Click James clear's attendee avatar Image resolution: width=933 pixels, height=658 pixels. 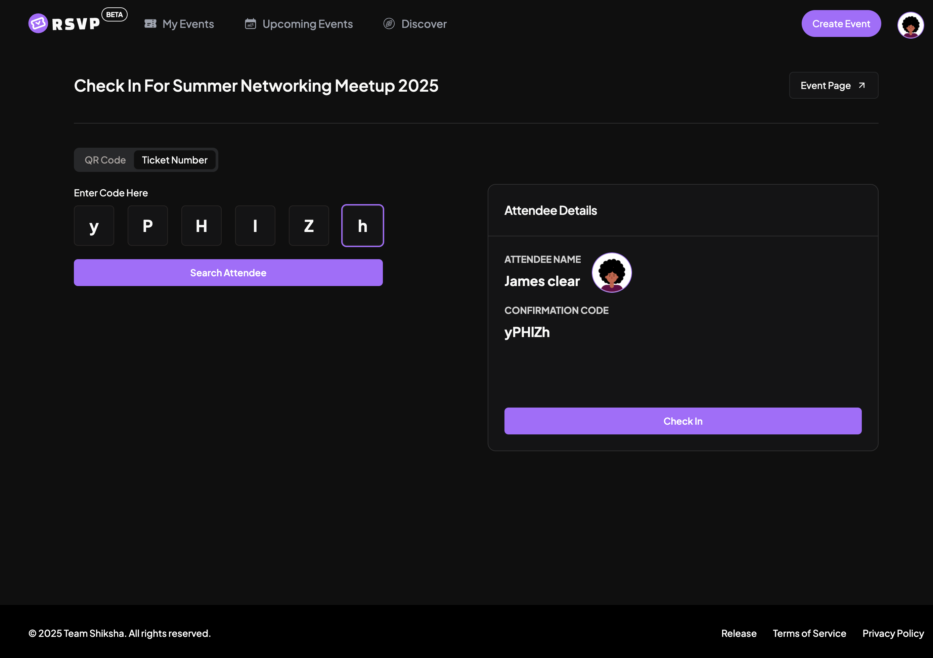611,272
